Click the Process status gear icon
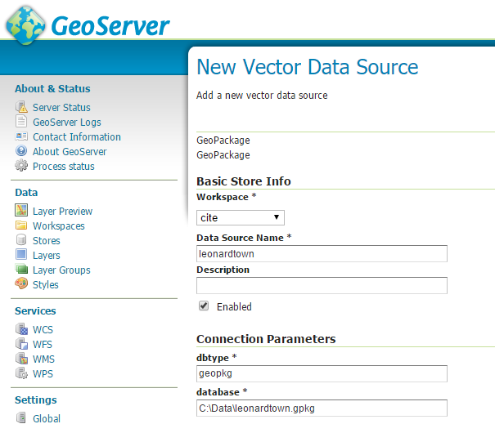Viewport: 495px width, 424px height. 21,166
